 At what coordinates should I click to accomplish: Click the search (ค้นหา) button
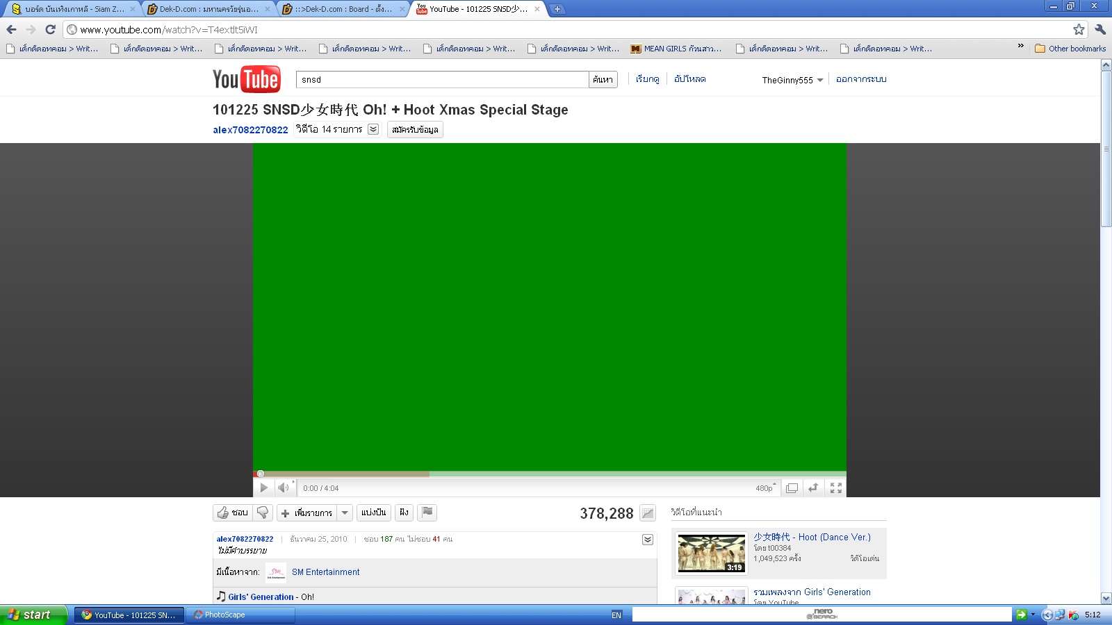[x=603, y=80]
